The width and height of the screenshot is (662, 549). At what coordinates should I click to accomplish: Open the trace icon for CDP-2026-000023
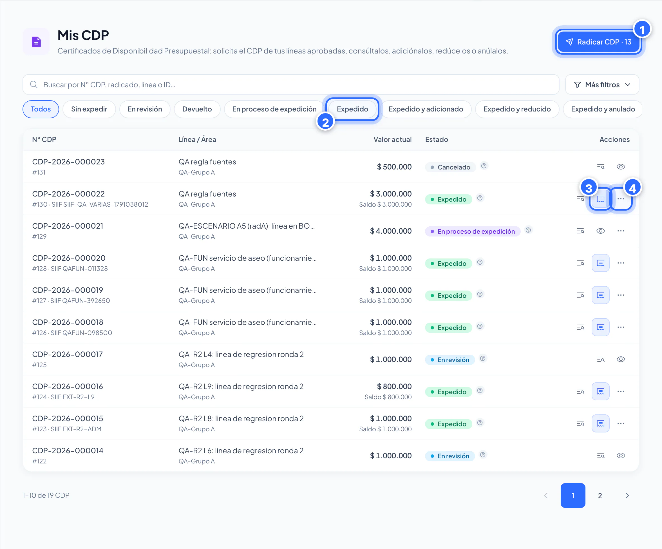point(601,167)
